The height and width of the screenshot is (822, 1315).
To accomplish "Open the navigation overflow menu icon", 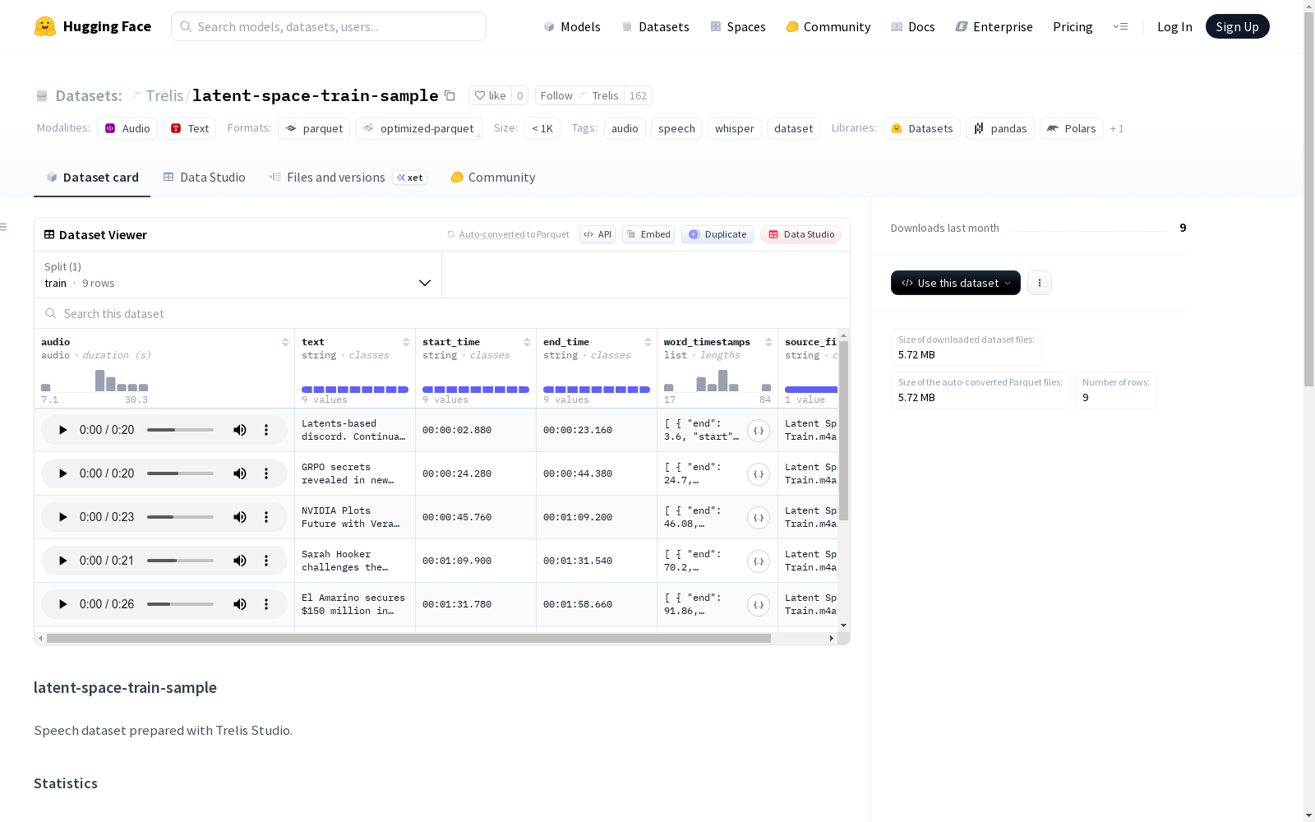I will coord(1120,26).
